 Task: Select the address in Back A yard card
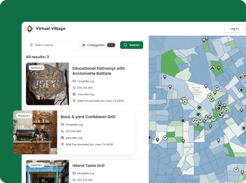(x=89, y=144)
